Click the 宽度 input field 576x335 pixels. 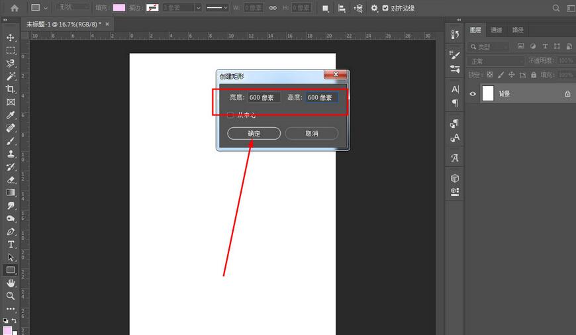point(264,97)
